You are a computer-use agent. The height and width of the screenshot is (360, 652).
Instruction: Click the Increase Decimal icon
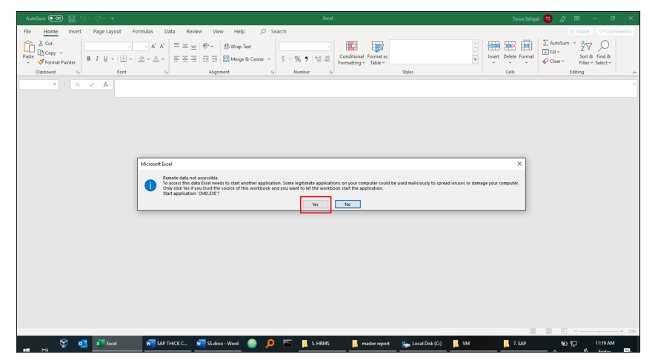pos(318,59)
